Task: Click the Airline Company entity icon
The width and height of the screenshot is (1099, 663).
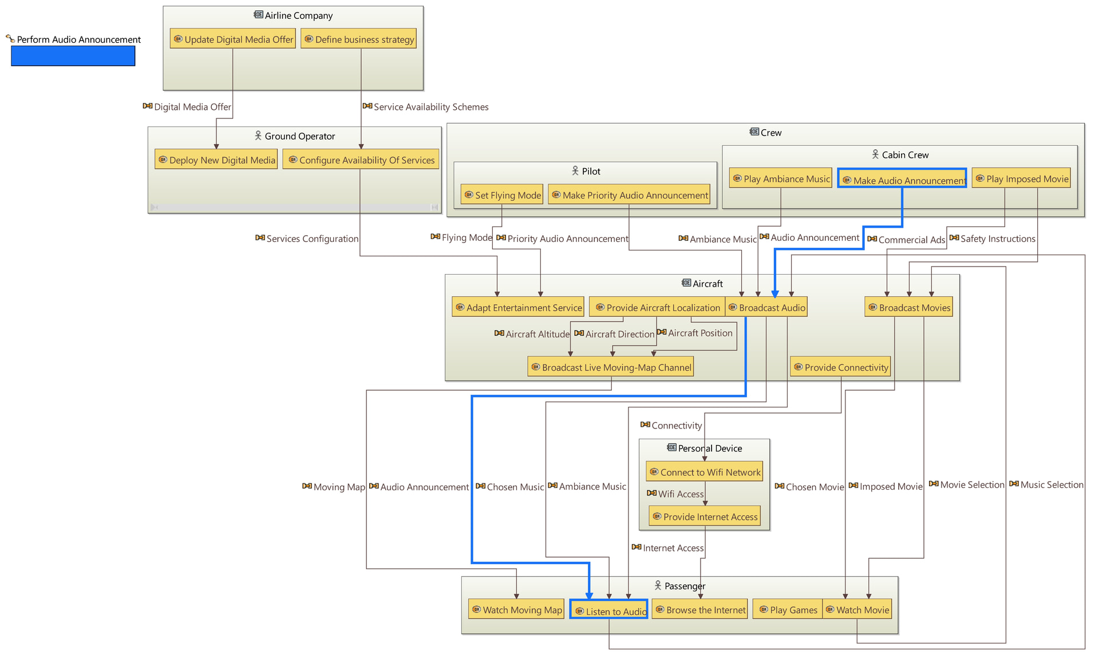Action: coord(258,15)
